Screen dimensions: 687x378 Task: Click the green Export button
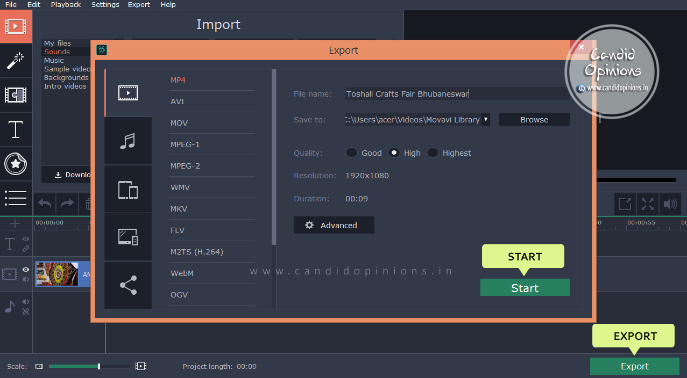coord(635,366)
